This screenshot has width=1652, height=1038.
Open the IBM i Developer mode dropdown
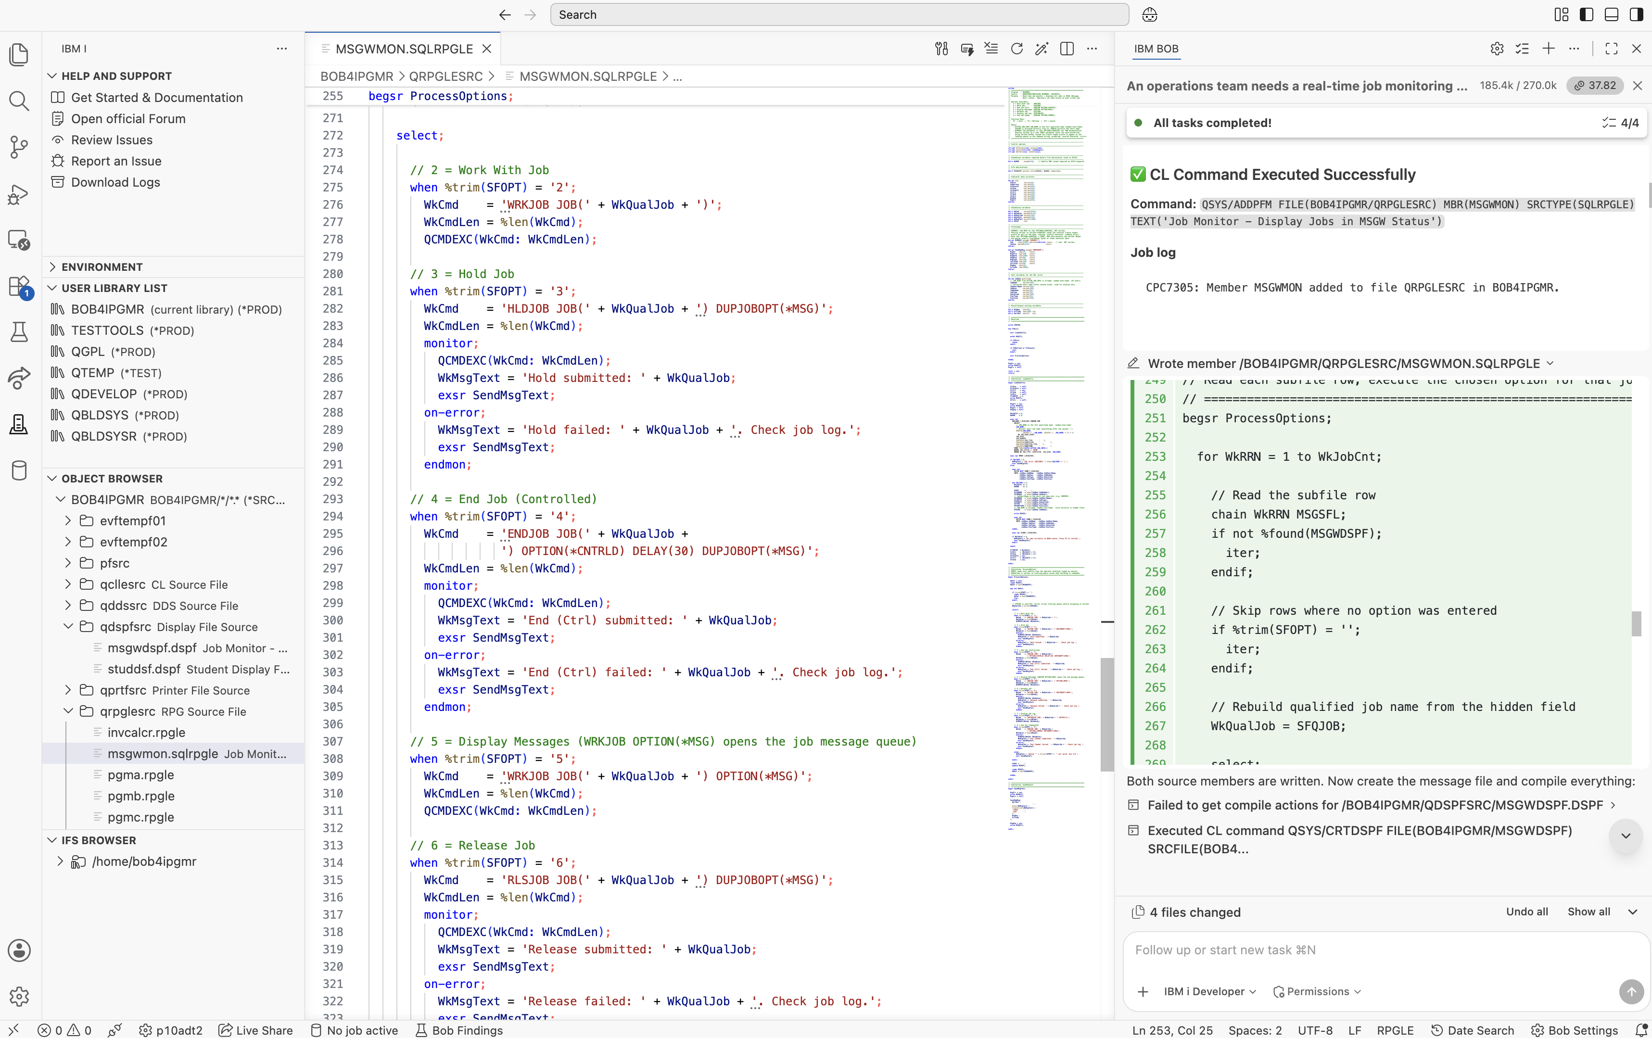(x=1209, y=991)
